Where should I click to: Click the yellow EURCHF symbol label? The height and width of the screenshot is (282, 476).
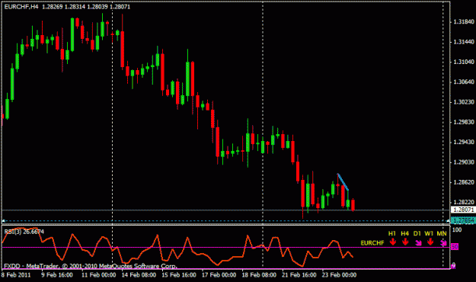[372, 243]
